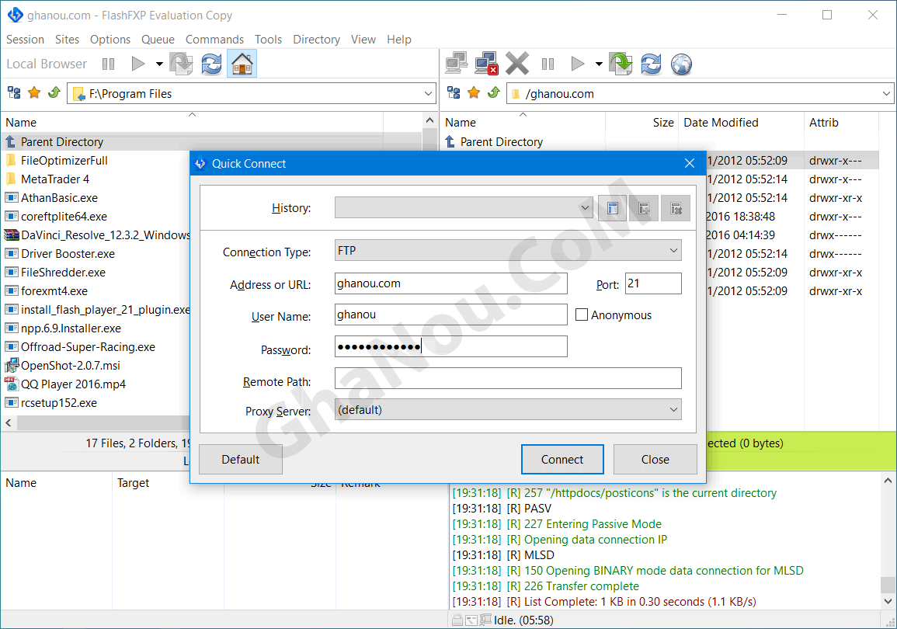This screenshot has height=629, width=897.
Task: Click the Connect button
Action: tap(562, 459)
